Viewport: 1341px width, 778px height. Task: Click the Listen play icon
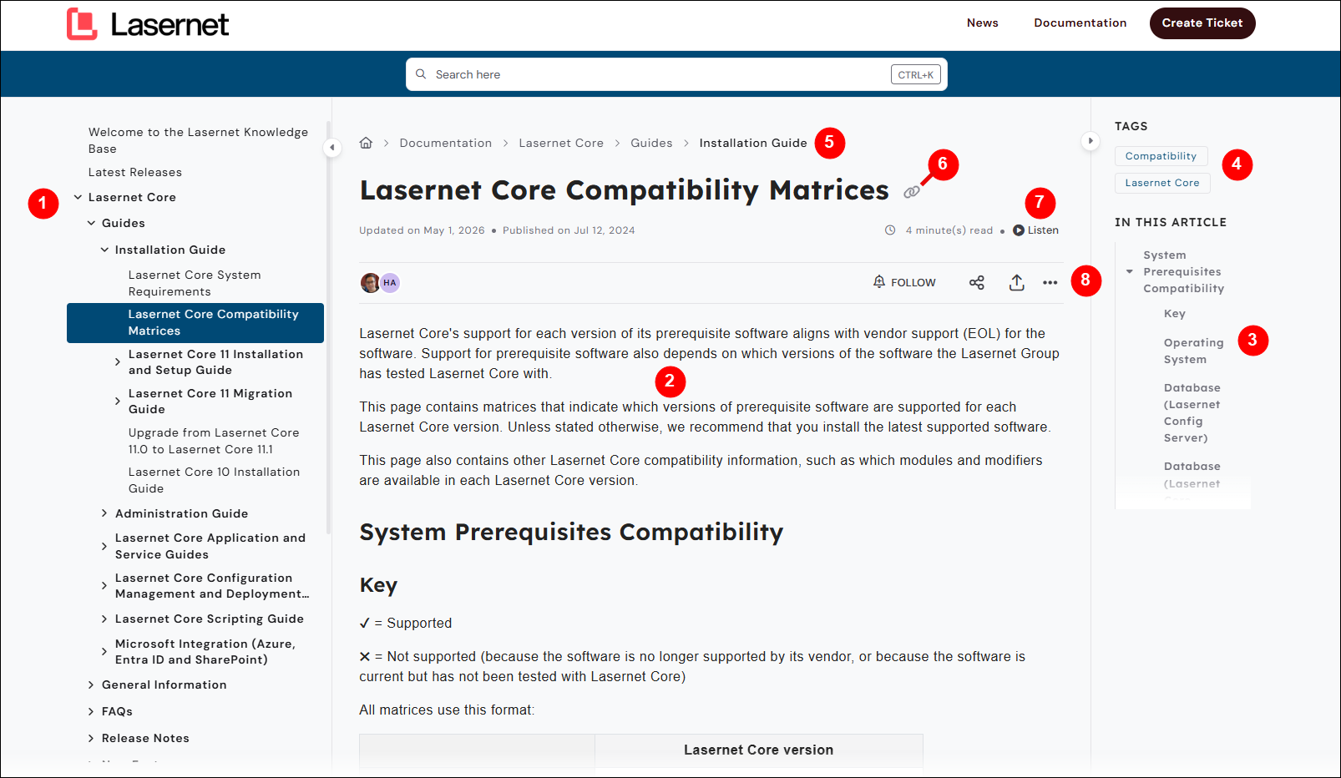[1019, 230]
